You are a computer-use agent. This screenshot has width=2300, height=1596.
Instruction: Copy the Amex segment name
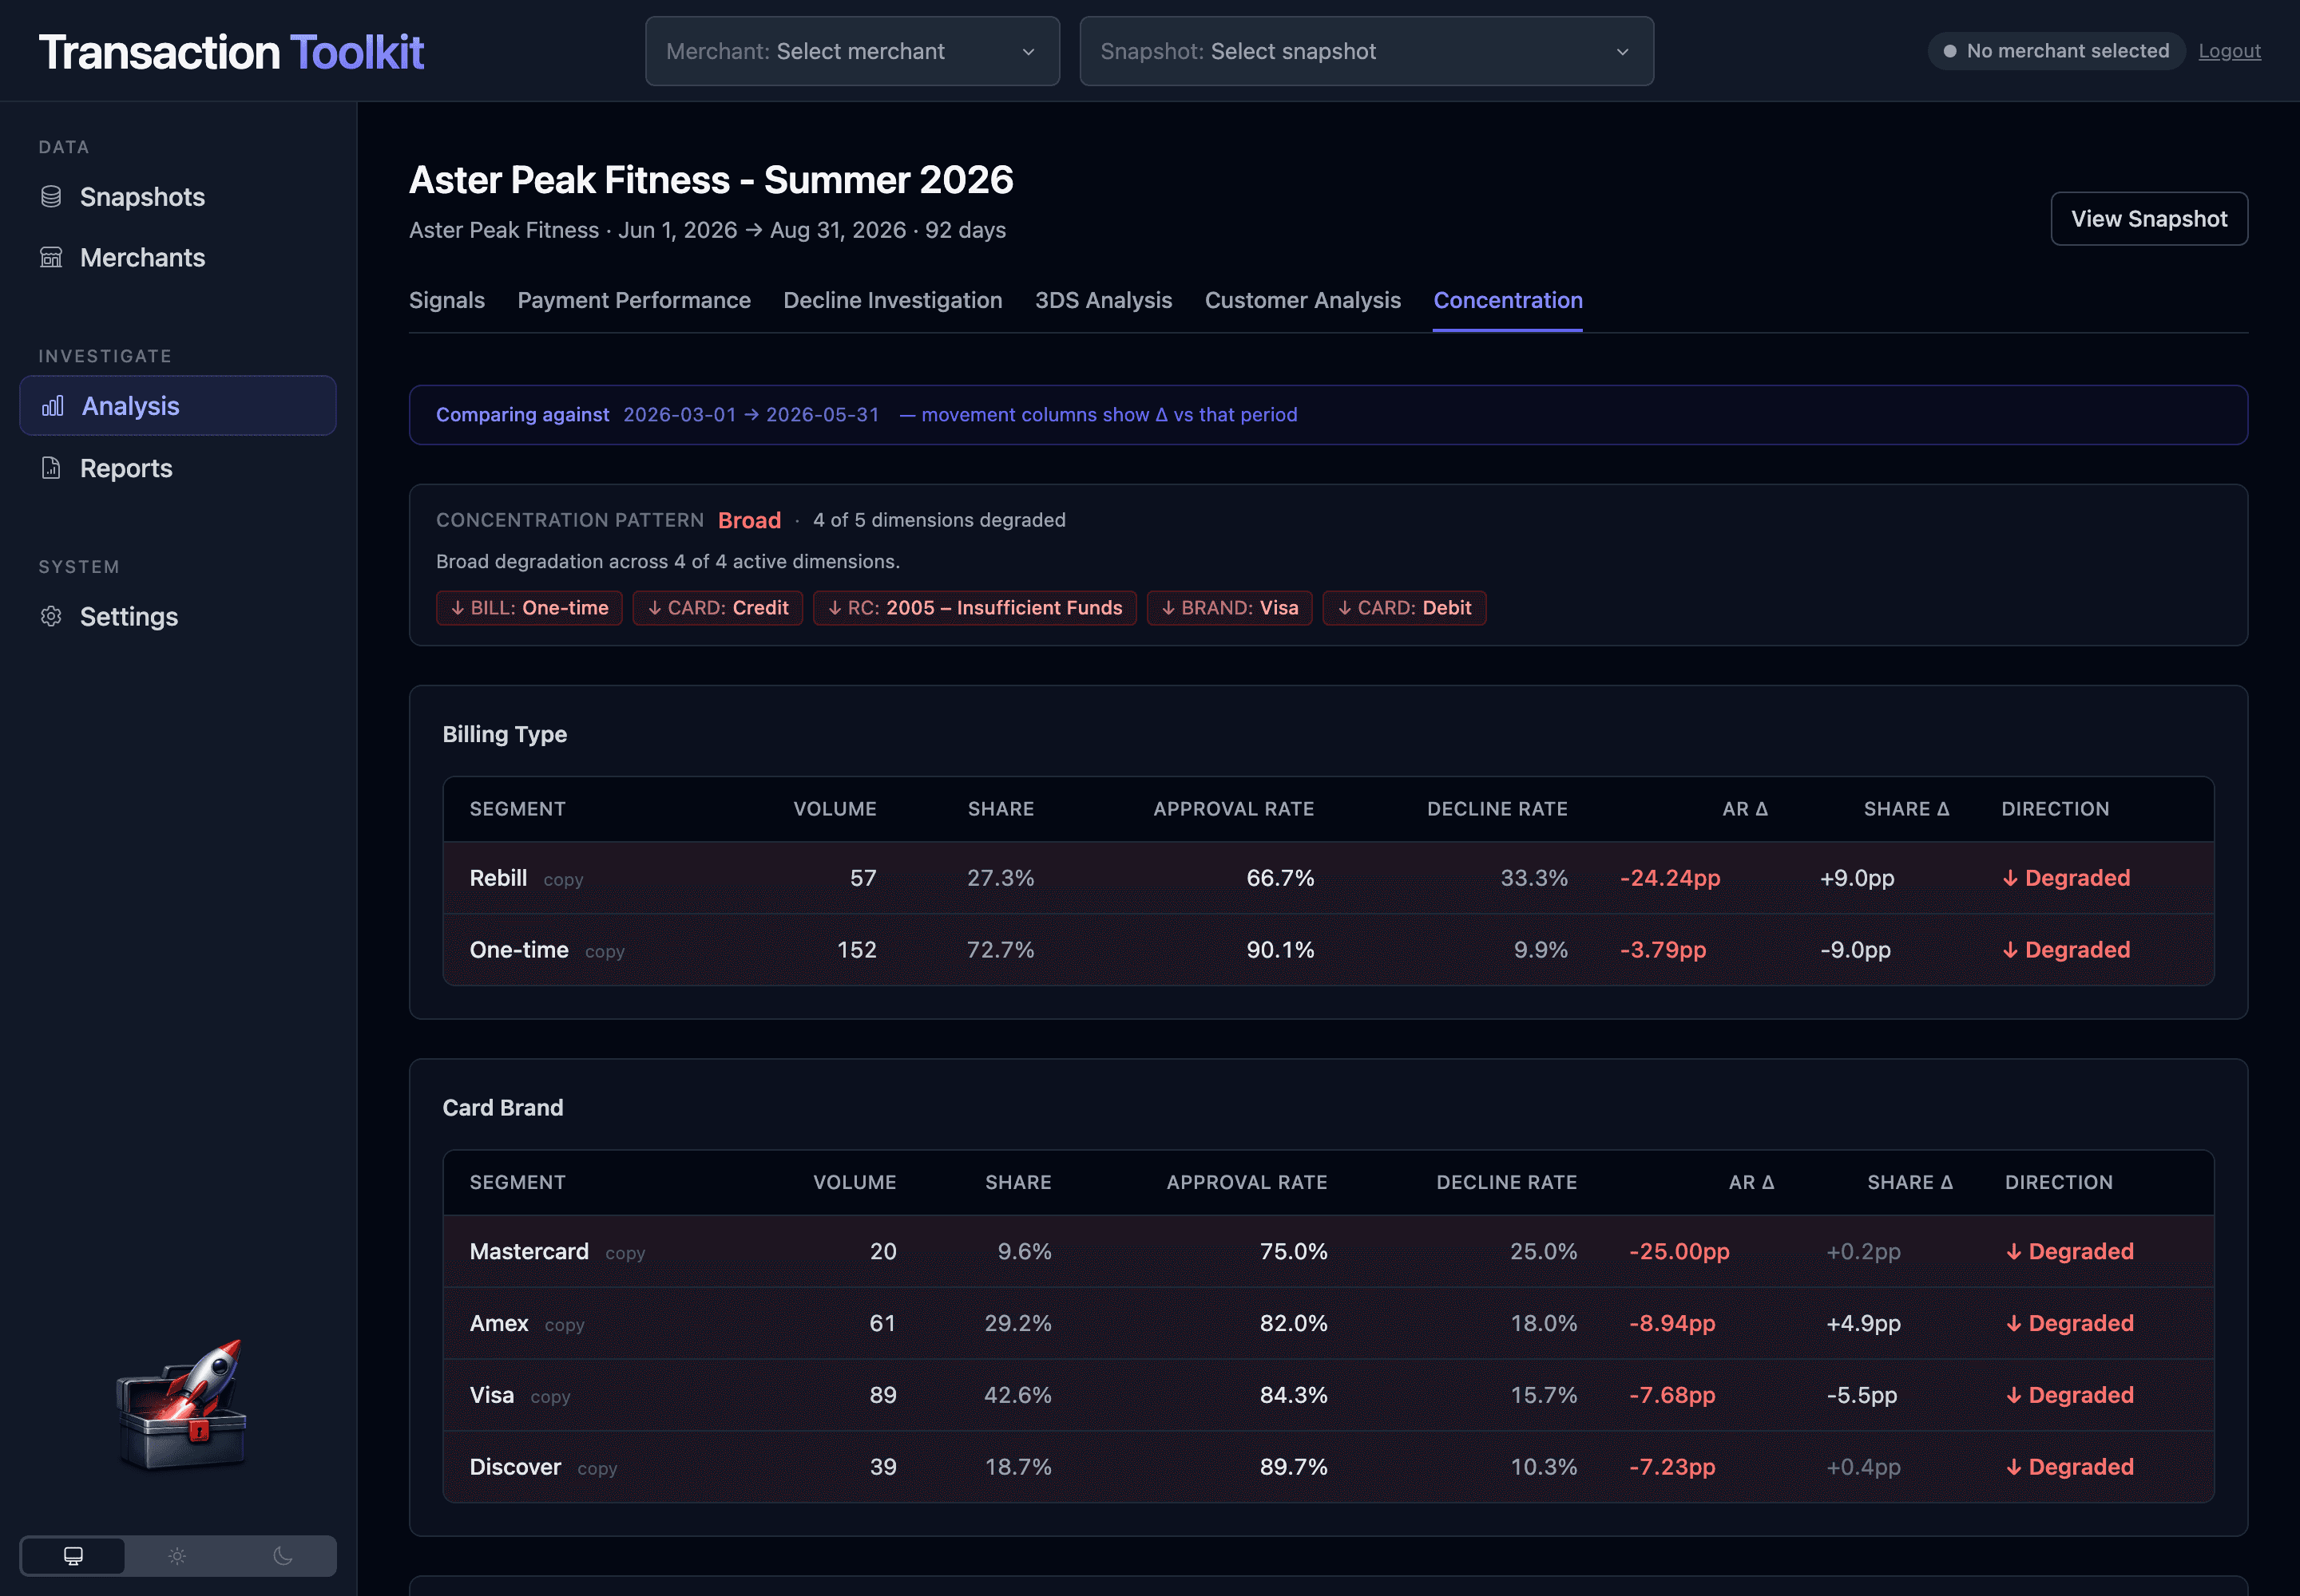click(565, 1326)
